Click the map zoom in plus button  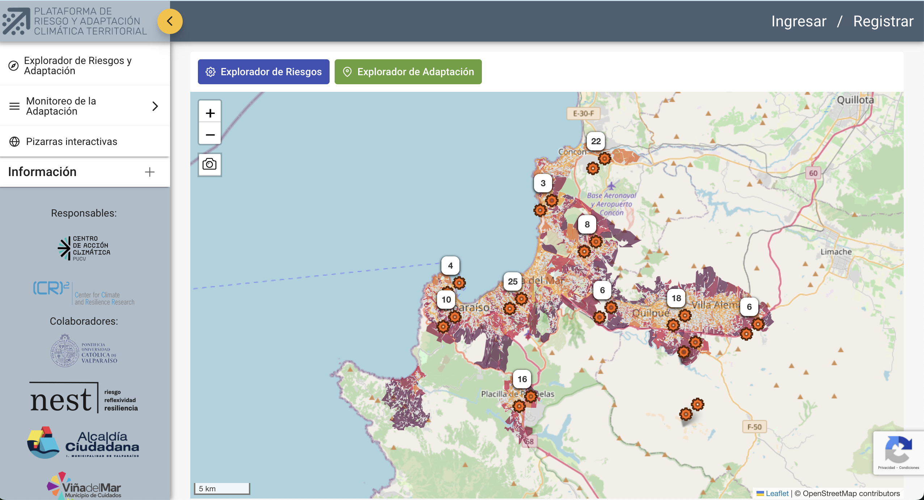click(210, 113)
